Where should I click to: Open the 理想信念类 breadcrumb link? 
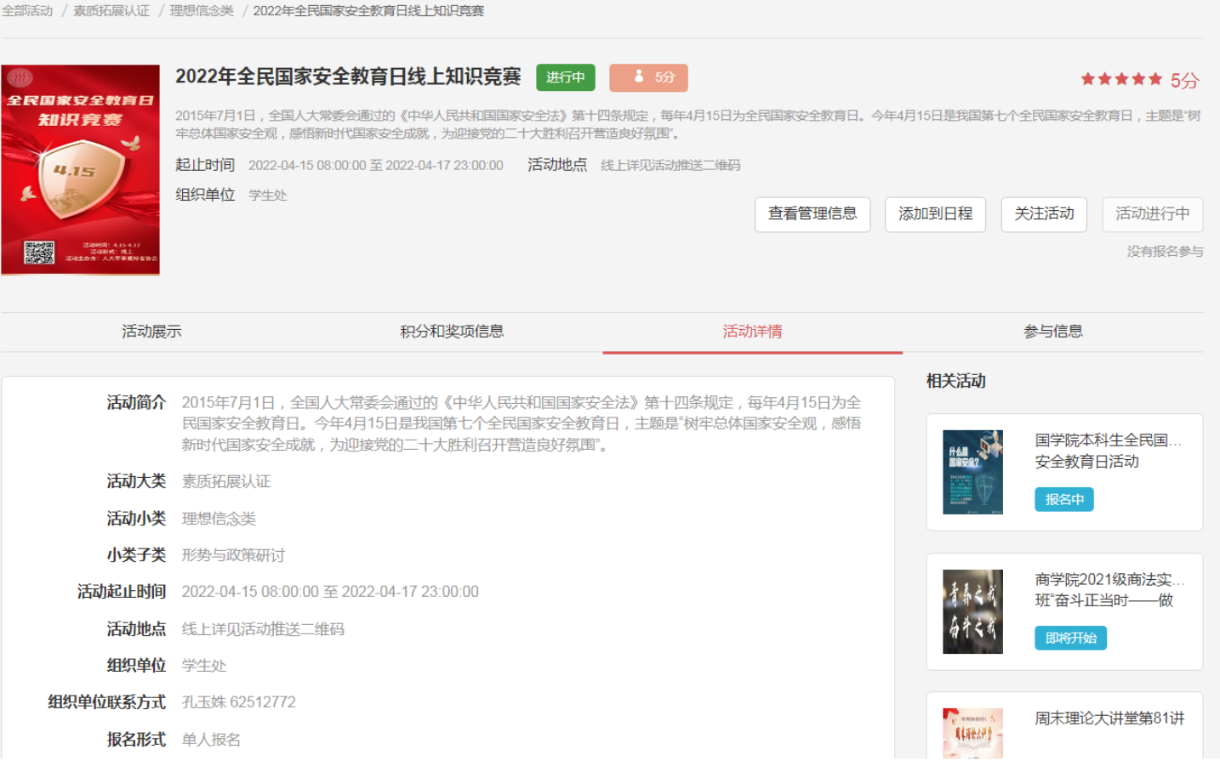[202, 11]
